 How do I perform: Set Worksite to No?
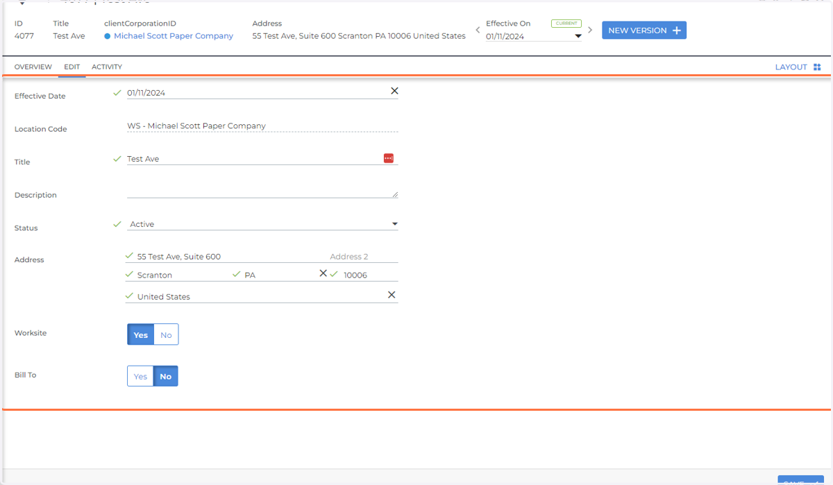[166, 334]
